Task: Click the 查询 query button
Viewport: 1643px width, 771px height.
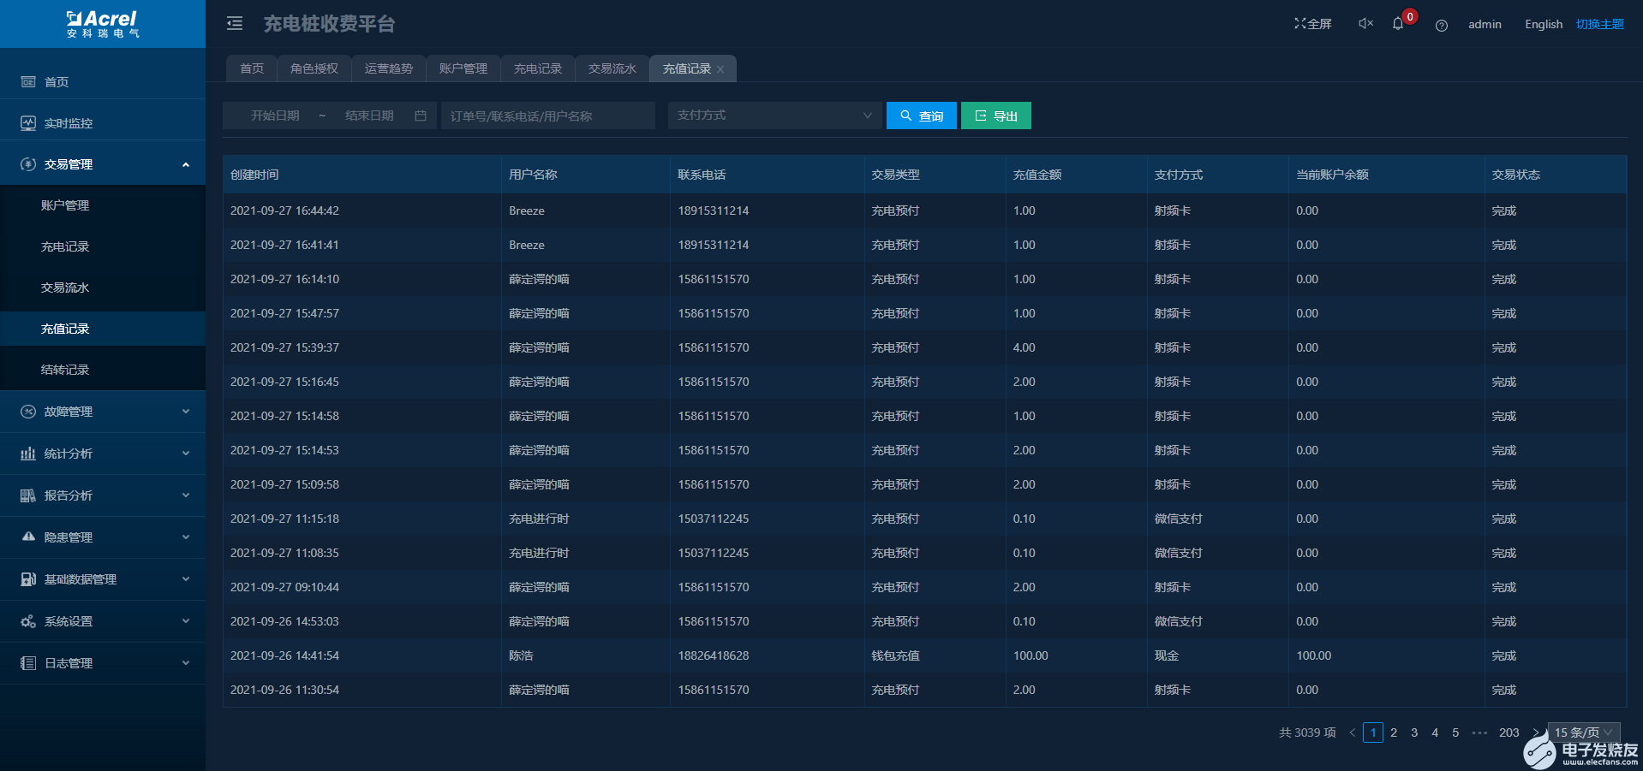Action: point(921,115)
